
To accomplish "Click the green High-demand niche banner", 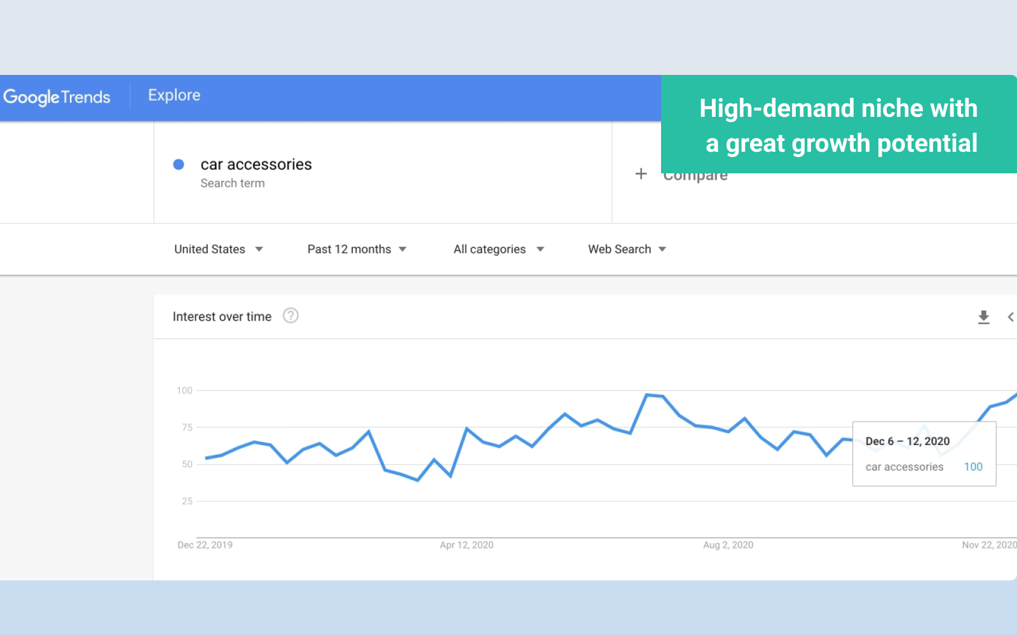I will [838, 125].
